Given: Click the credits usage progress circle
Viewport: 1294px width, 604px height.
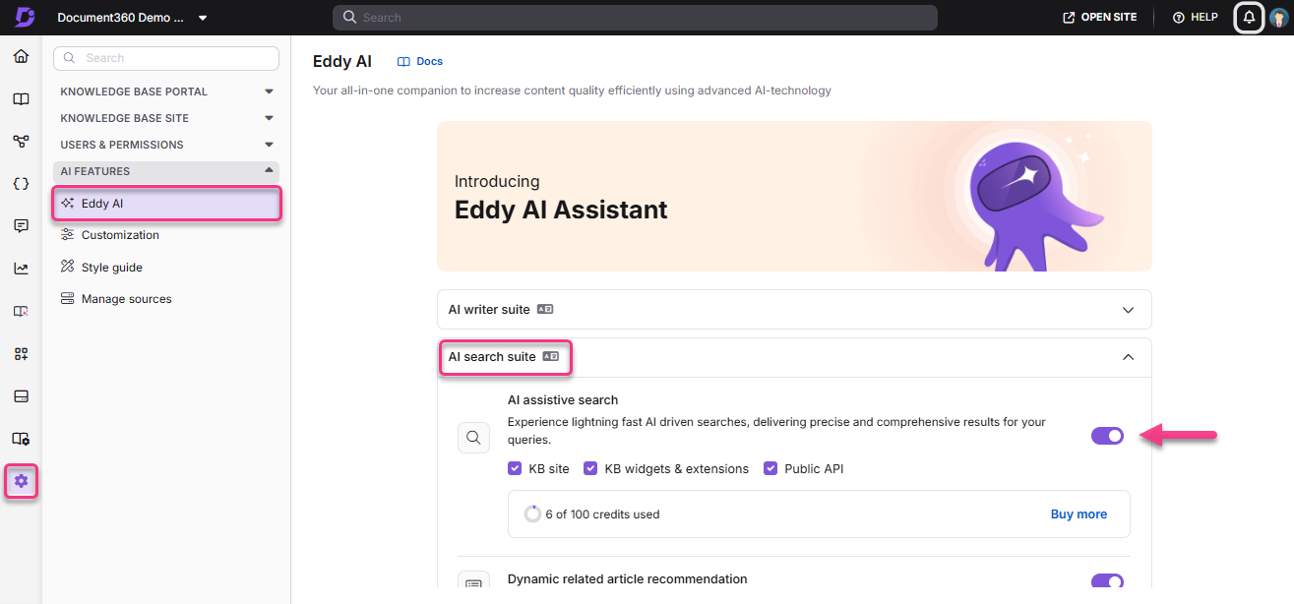Looking at the screenshot, I should pos(532,513).
